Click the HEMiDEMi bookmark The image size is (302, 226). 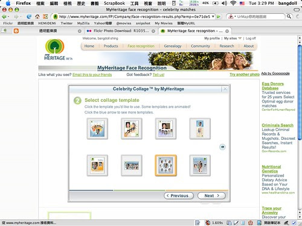coord(47,24)
